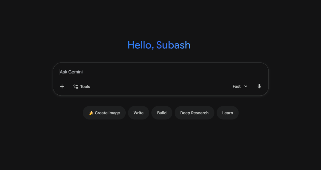Click the text "Fast" in prompt box
The image size is (321, 170).
click(237, 87)
